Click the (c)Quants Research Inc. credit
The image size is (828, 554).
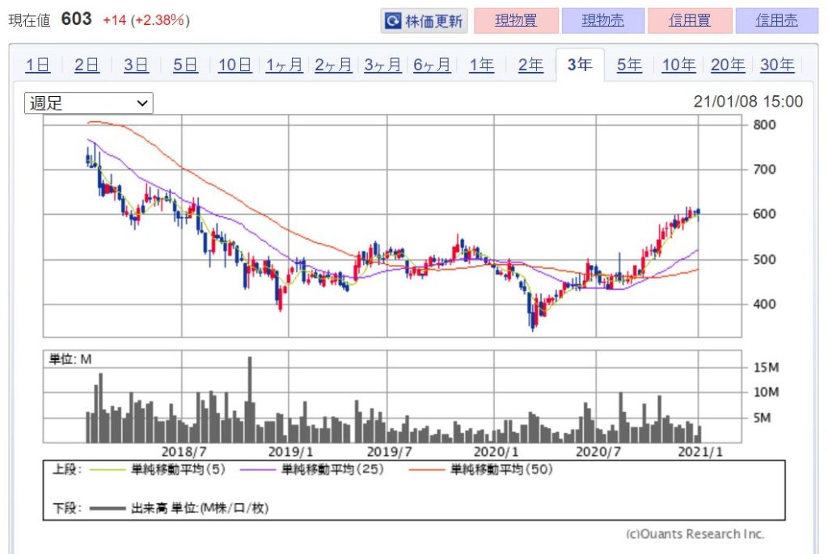(695, 534)
